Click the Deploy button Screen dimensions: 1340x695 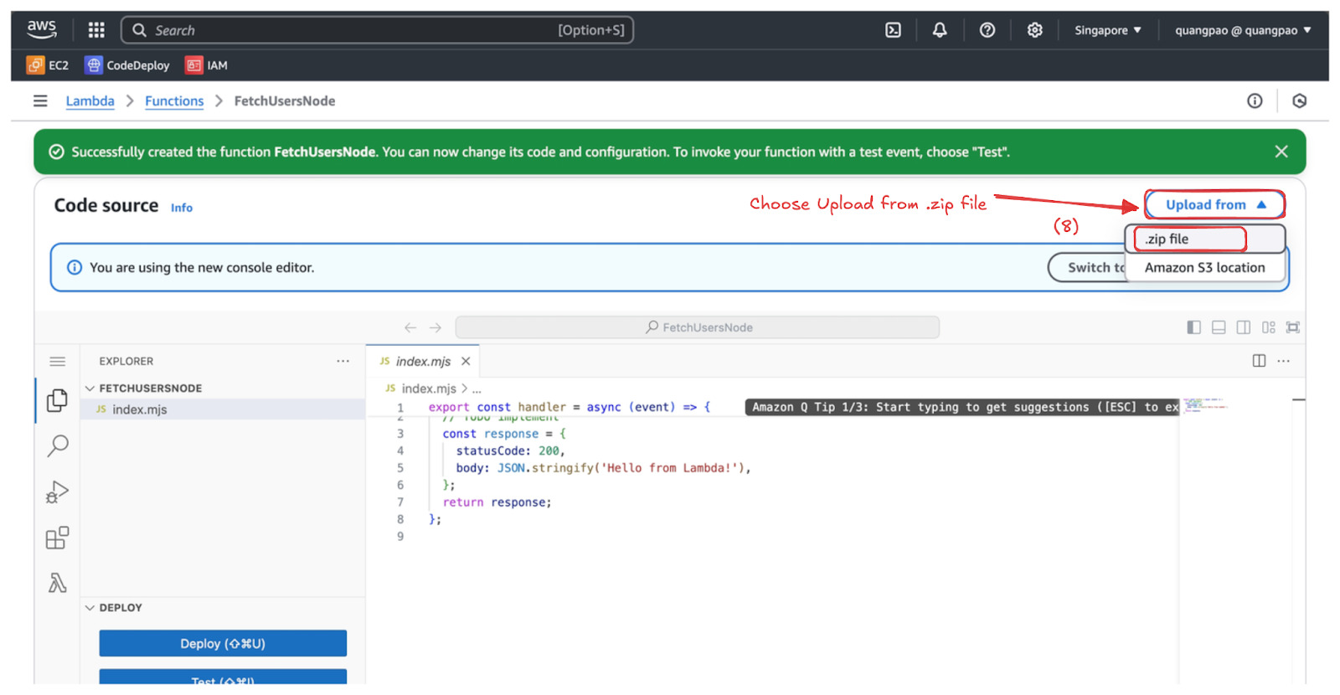pyautogui.click(x=223, y=644)
